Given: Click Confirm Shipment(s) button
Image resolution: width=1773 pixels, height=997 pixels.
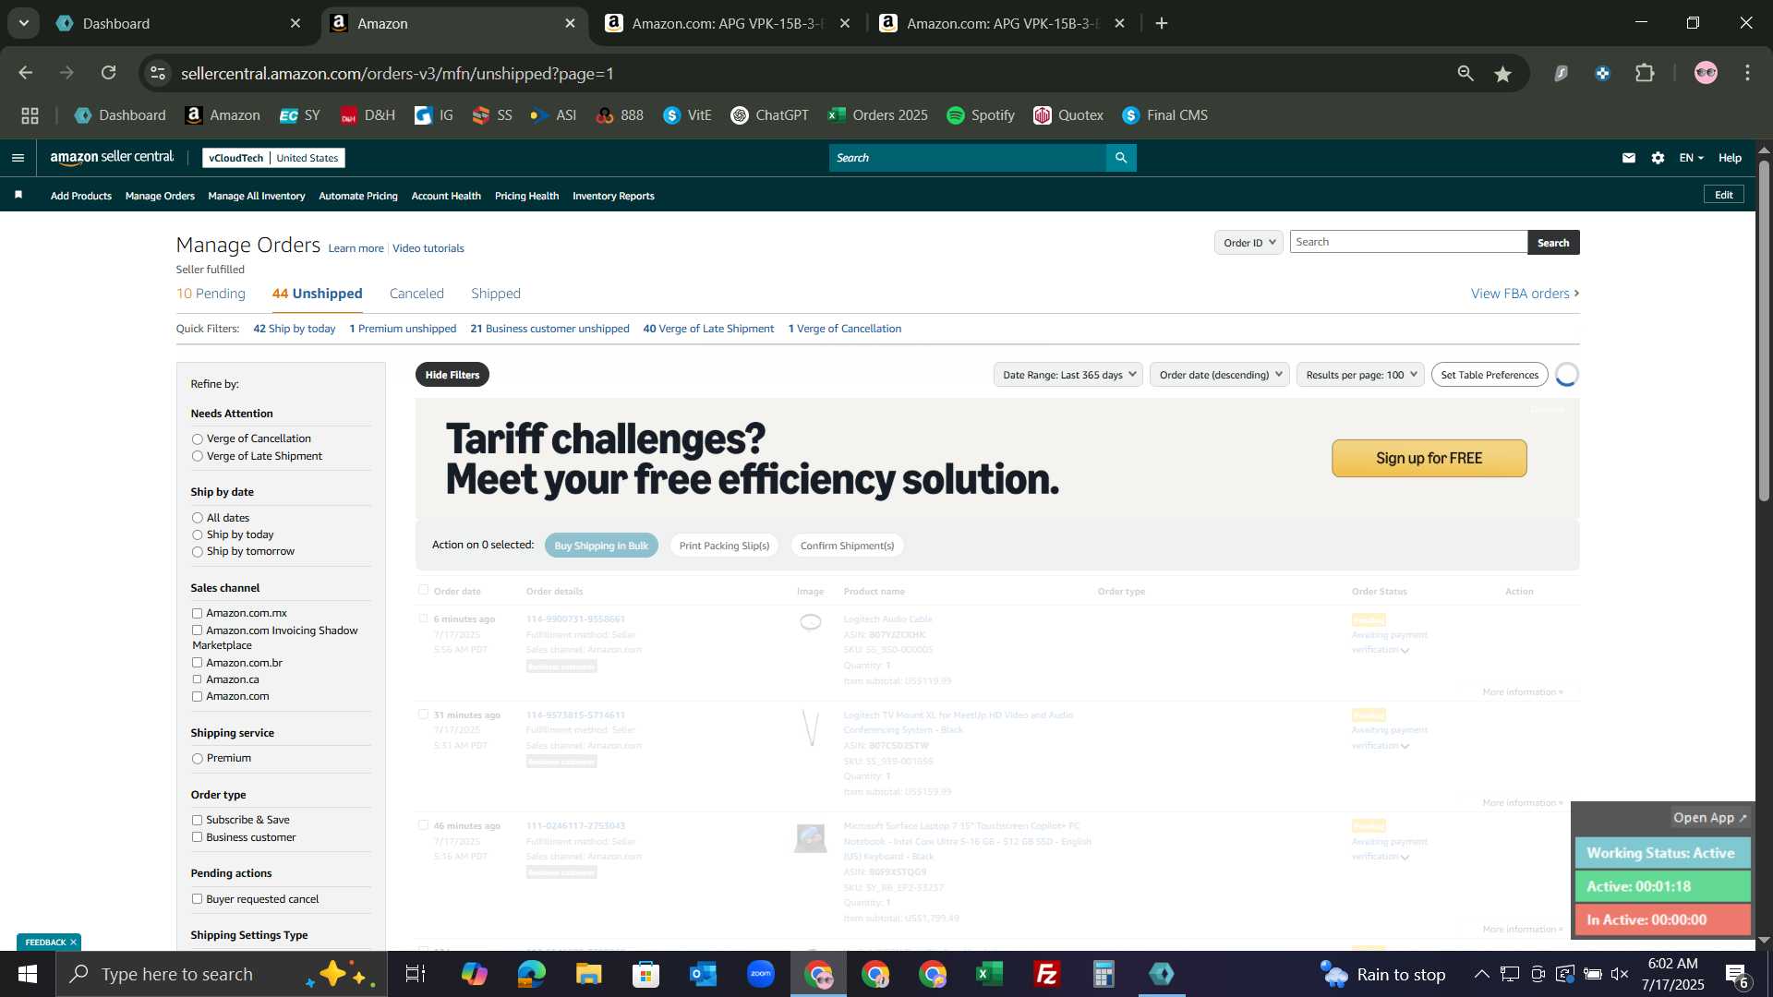Looking at the screenshot, I should [847, 546].
